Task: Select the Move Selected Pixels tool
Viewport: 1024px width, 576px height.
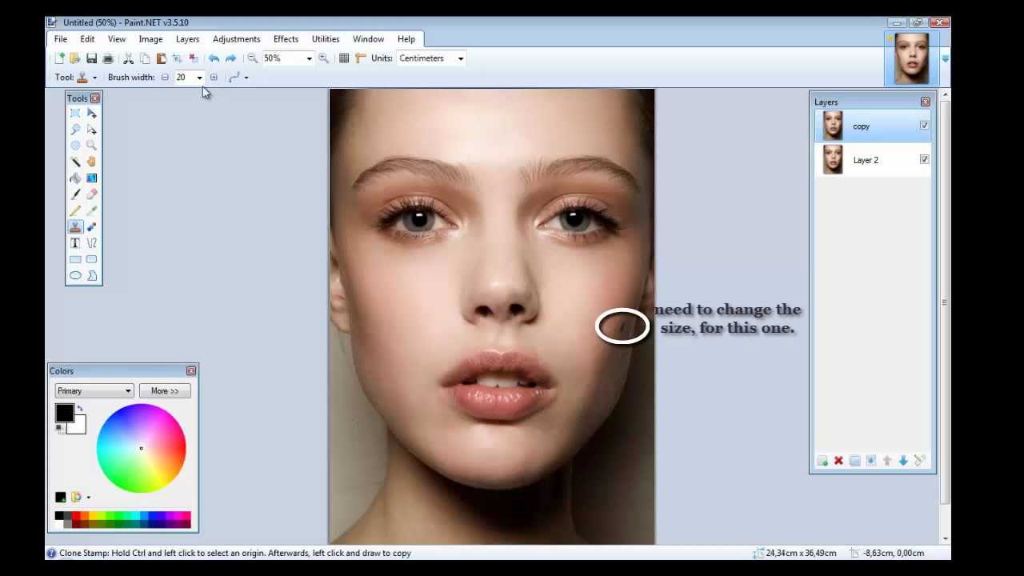Action: coord(91,114)
